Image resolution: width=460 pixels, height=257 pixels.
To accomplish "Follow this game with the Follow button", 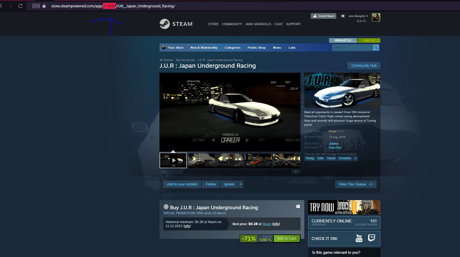I will pyautogui.click(x=211, y=184).
